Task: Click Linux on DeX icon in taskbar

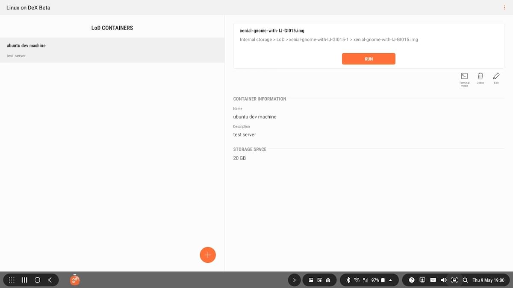Action: pyautogui.click(x=75, y=280)
